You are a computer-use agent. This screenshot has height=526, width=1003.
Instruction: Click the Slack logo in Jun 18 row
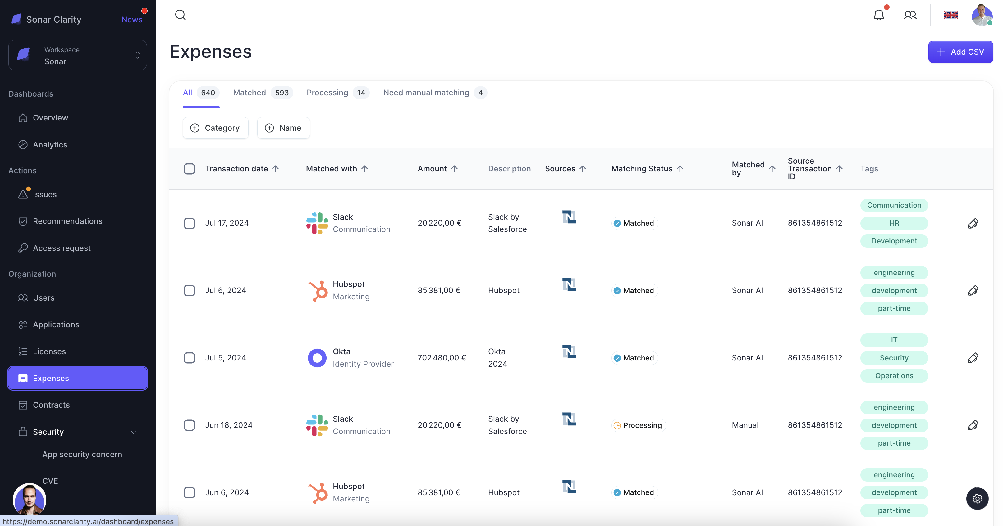317,425
